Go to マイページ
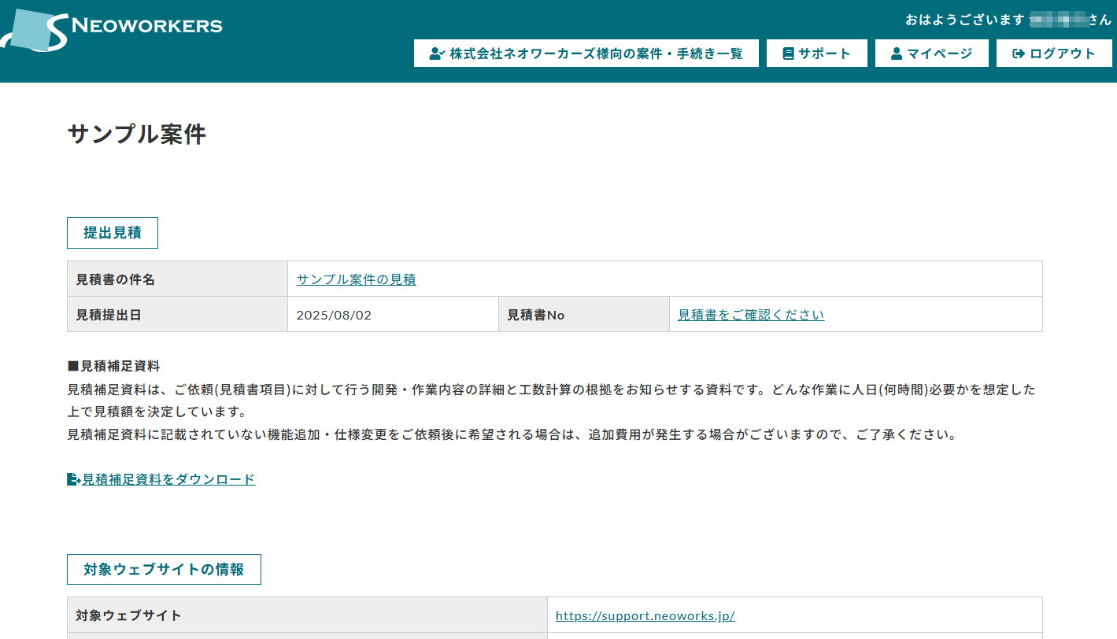This screenshot has width=1117, height=639. click(932, 54)
